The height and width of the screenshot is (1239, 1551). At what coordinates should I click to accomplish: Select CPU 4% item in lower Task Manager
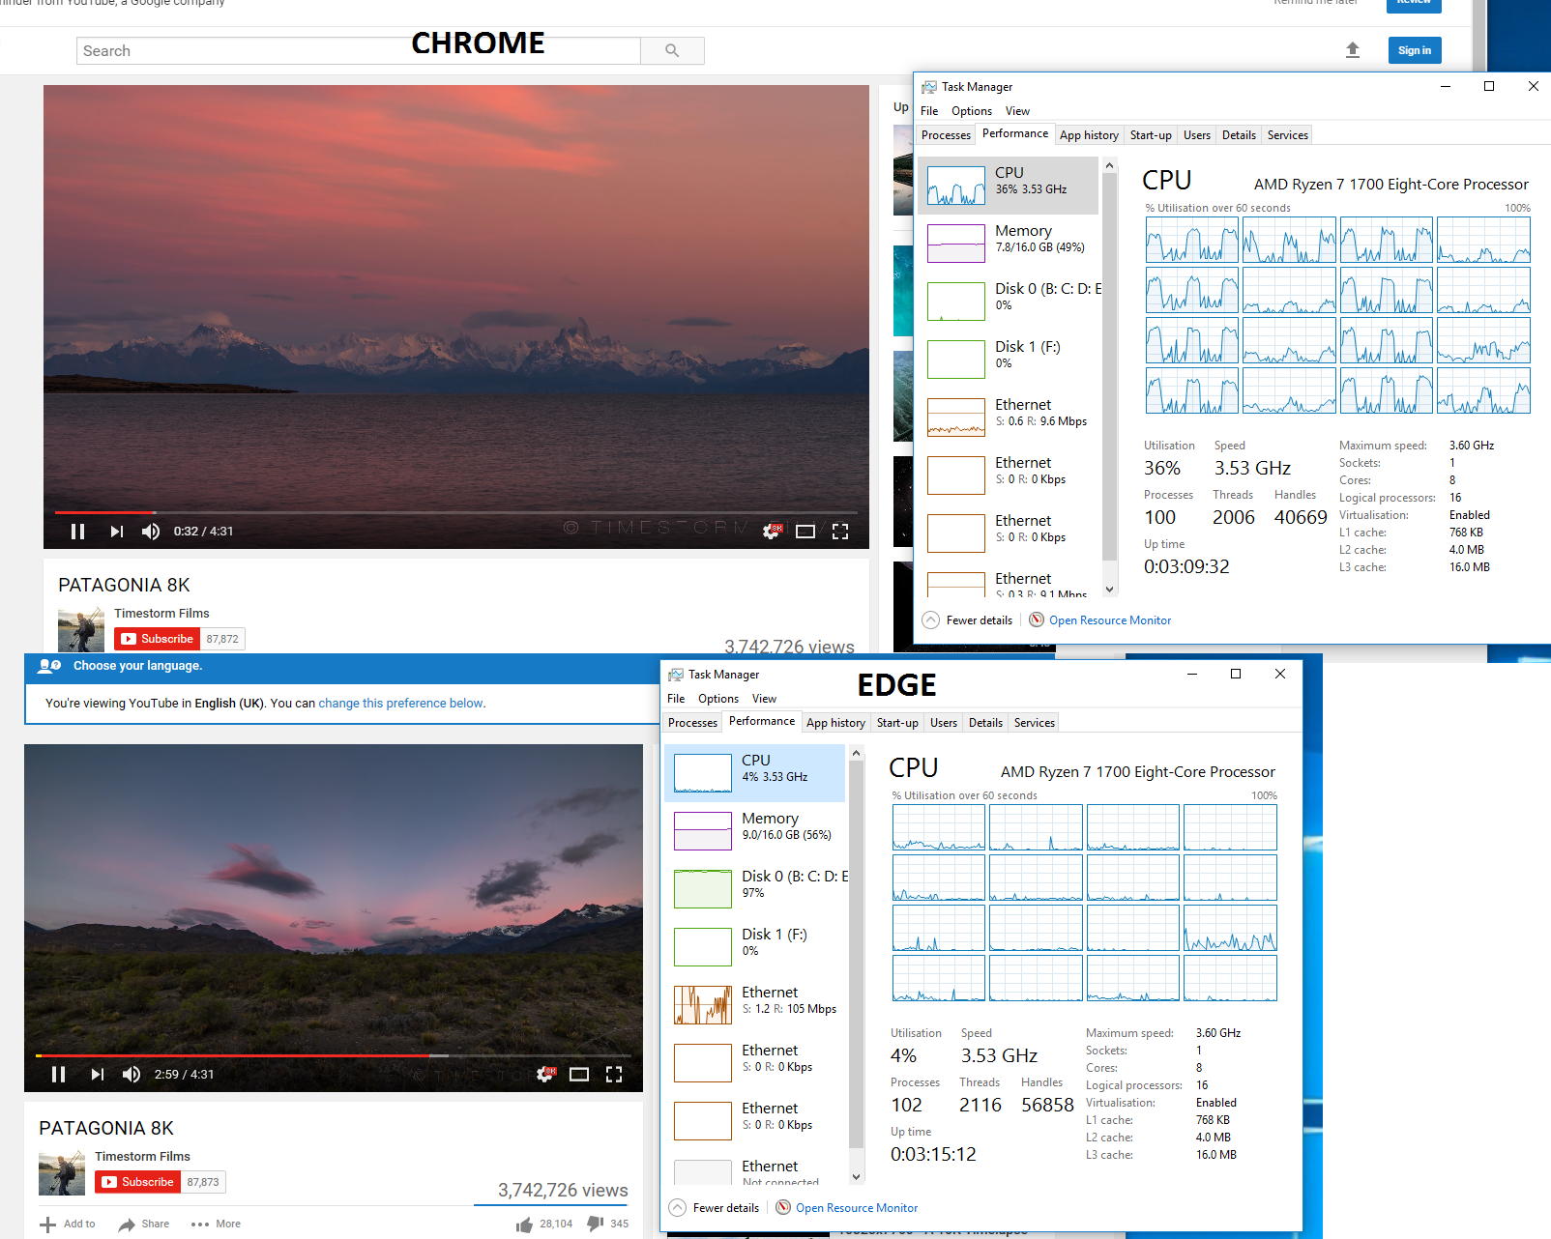(754, 772)
